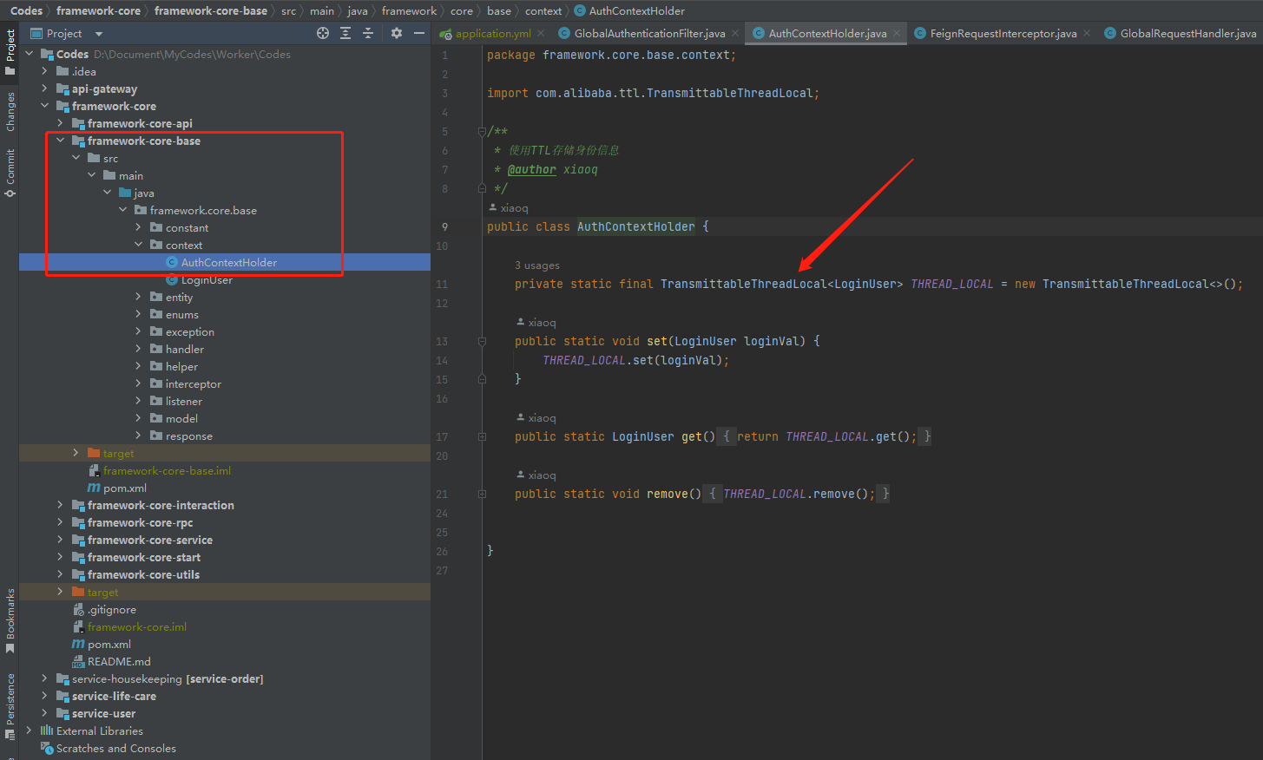Locate the opened file in Project tree
Viewport: 1263px width, 760px height.
coord(323,33)
